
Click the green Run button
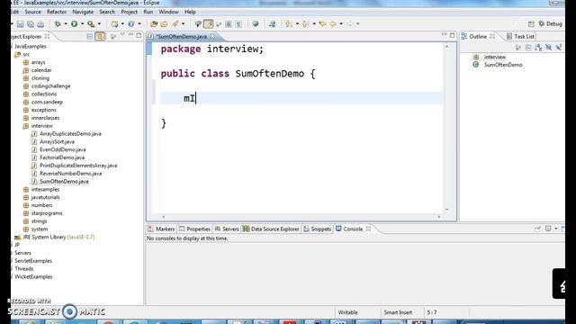tap(74, 24)
